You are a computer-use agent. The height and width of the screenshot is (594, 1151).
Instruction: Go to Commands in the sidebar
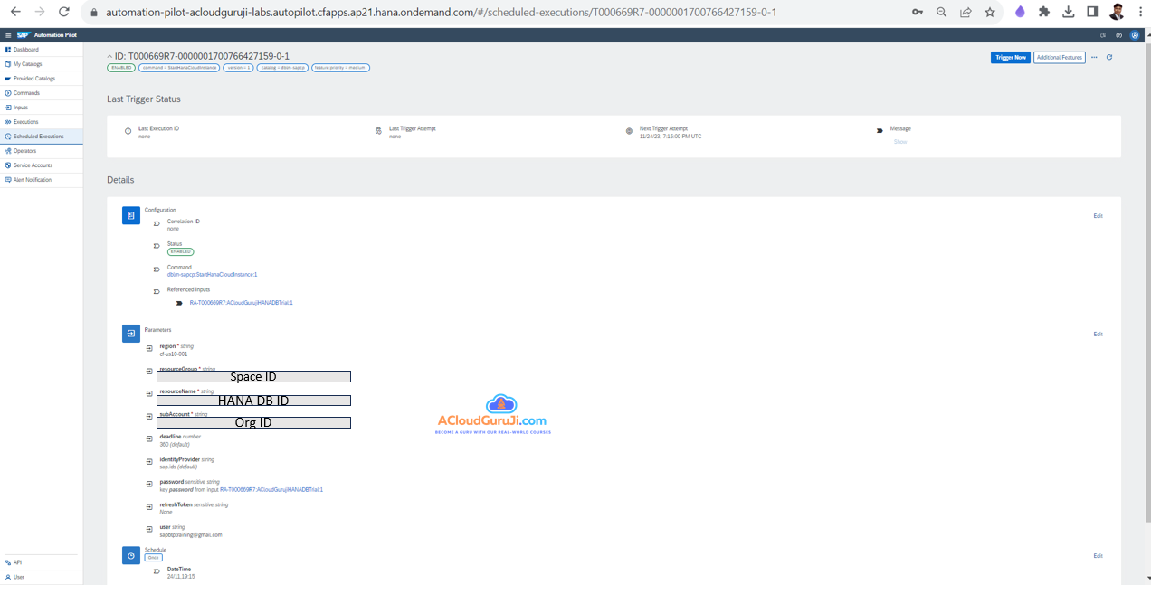(26, 93)
